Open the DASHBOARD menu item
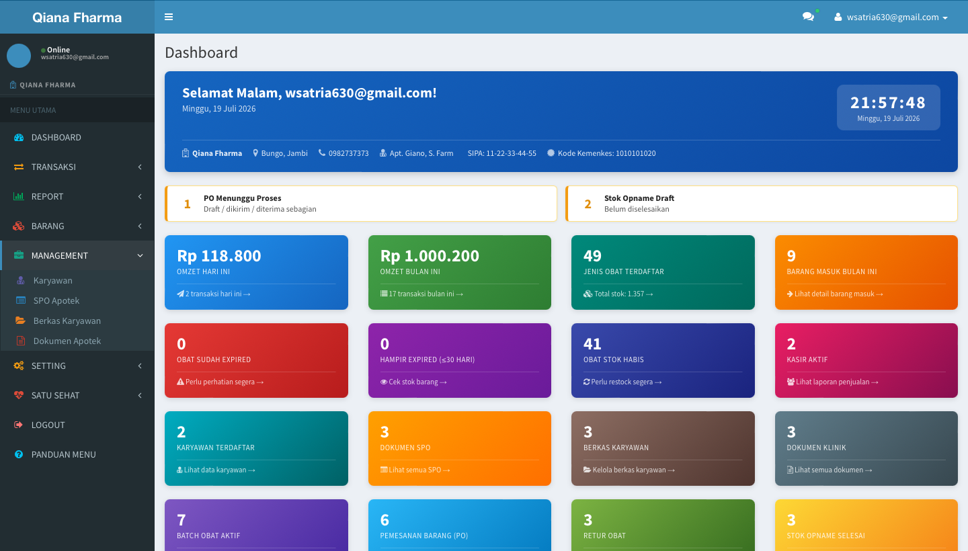 pyautogui.click(x=77, y=137)
